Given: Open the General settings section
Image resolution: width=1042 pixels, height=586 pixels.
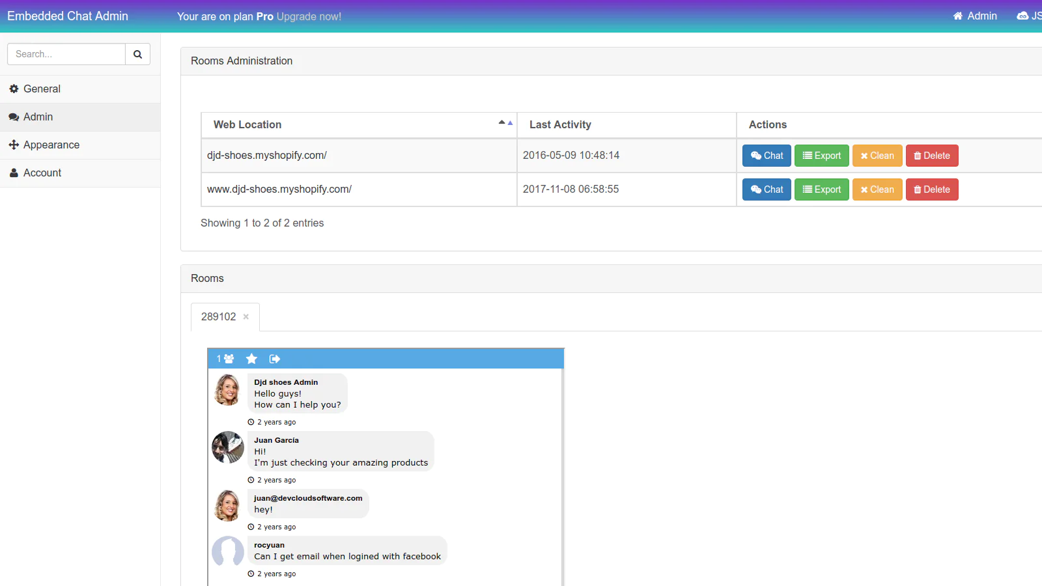Looking at the screenshot, I should 40,89.
